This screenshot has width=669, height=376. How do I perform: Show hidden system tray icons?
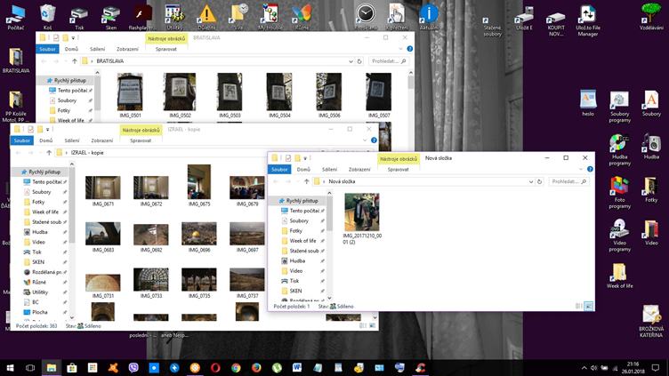[584, 367]
